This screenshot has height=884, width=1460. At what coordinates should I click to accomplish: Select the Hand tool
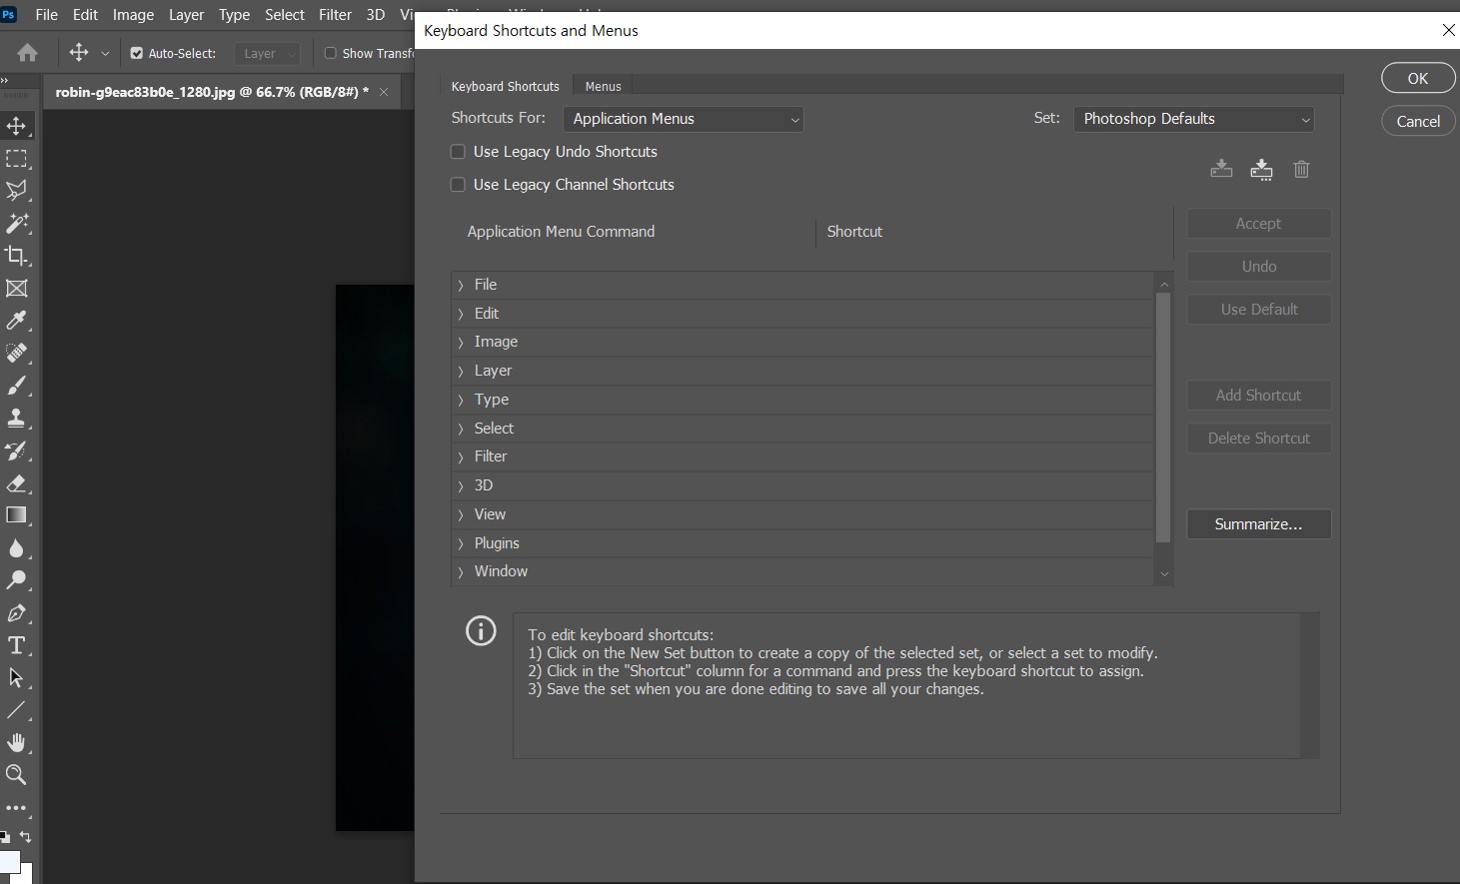(x=17, y=742)
